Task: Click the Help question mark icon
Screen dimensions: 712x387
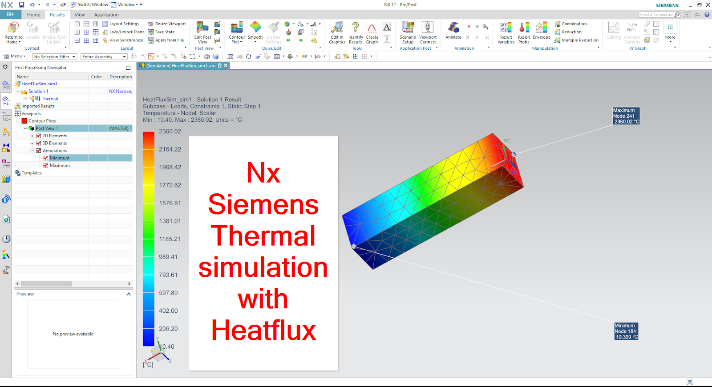Action: pyautogui.click(x=707, y=15)
